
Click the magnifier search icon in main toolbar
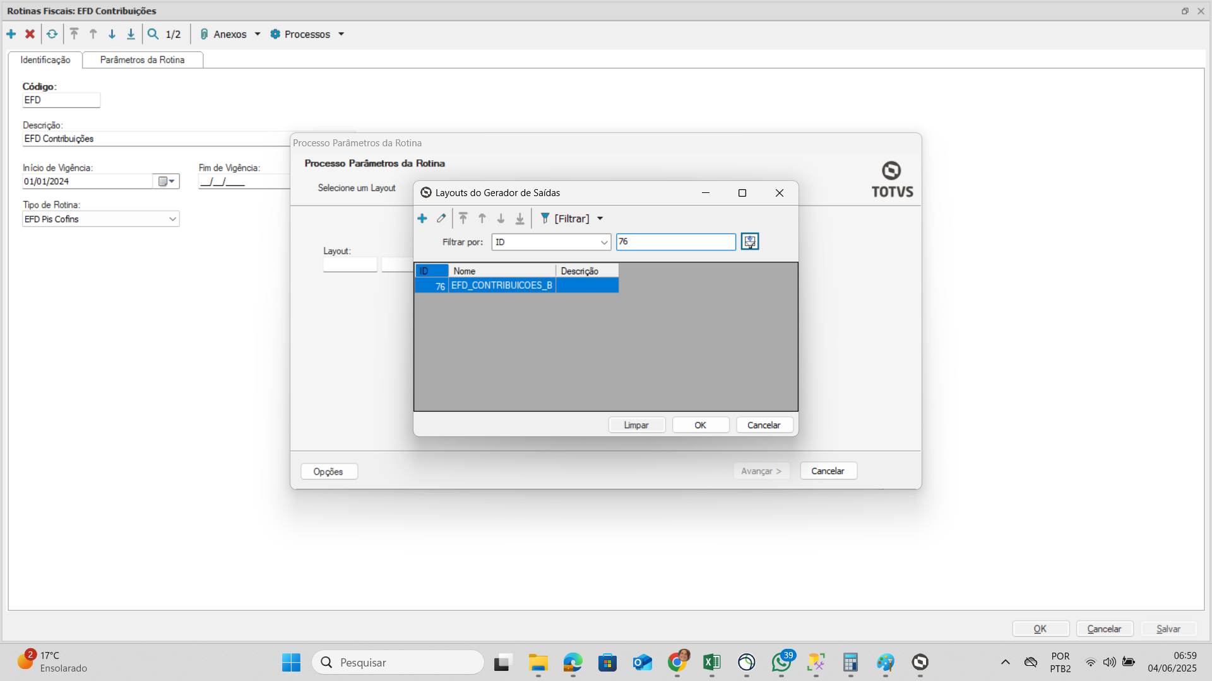coord(153,34)
